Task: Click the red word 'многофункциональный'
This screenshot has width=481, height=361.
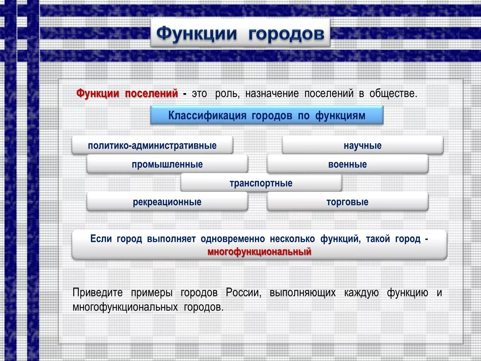Action: tap(259, 252)
